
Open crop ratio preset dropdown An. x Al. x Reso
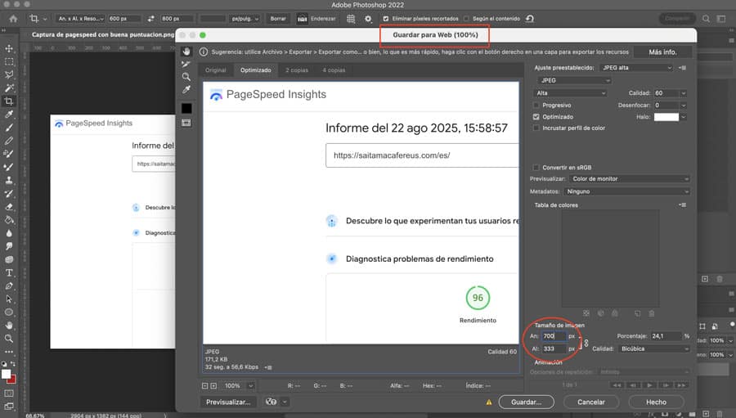point(80,19)
